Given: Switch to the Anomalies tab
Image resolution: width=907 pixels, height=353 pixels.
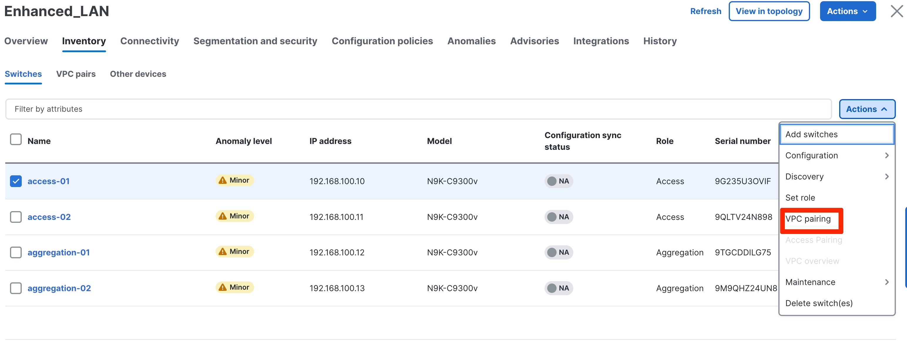Looking at the screenshot, I should pos(471,41).
